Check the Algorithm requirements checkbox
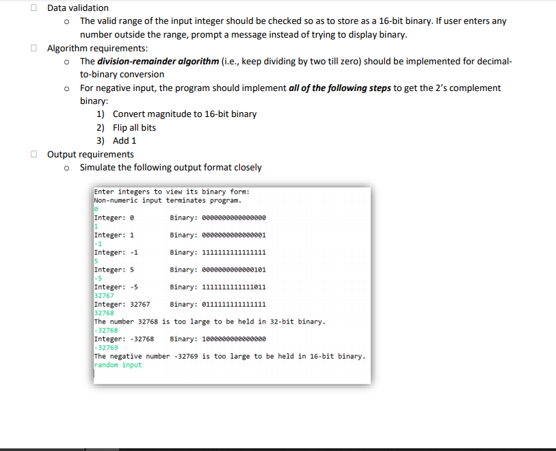The image size is (556, 451). pyautogui.click(x=33, y=48)
